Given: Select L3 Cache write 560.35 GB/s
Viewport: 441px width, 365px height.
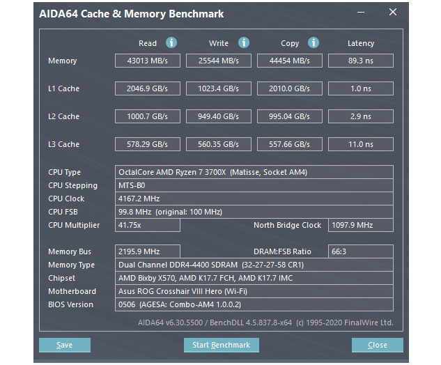Looking at the screenshot, I should click(219, 144).
